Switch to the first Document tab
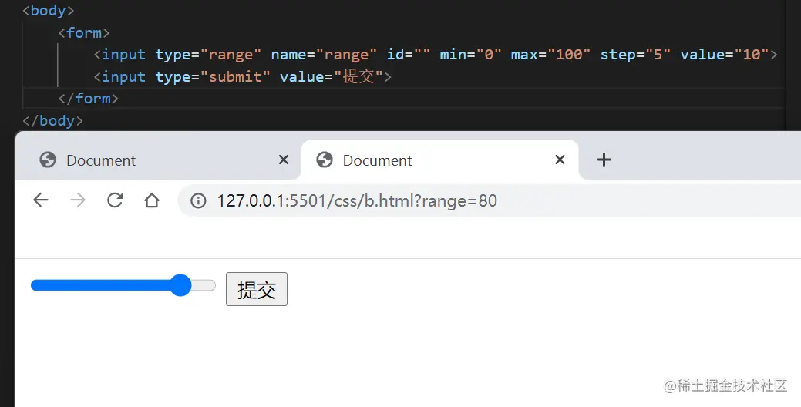The image size is (801, 407). coord(158,160)
